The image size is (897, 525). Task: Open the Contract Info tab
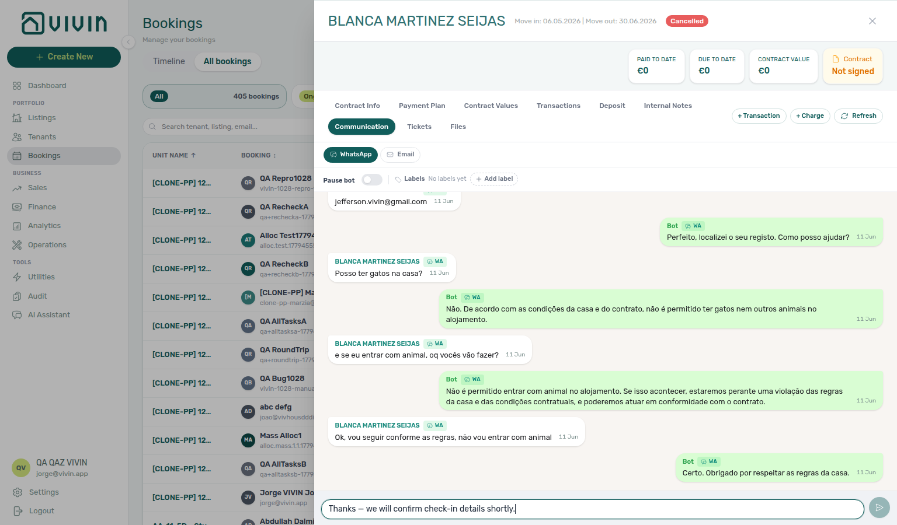(357, 106)
